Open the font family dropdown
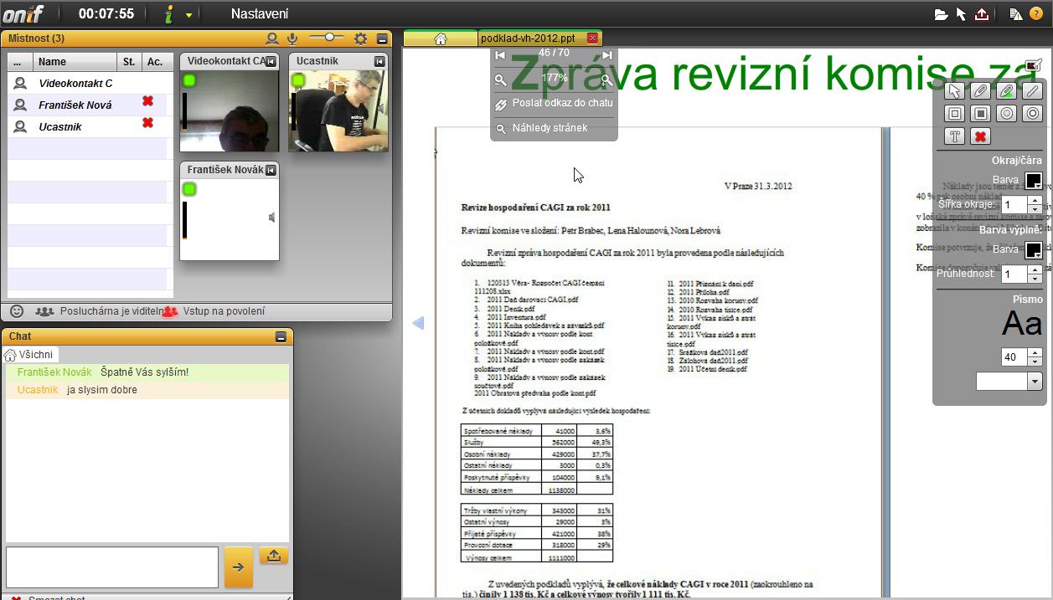Viewport: 1053px width, 600px height. pos(1009,382)
